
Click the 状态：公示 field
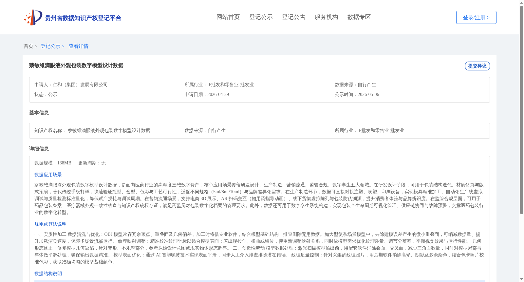point(46,94)
